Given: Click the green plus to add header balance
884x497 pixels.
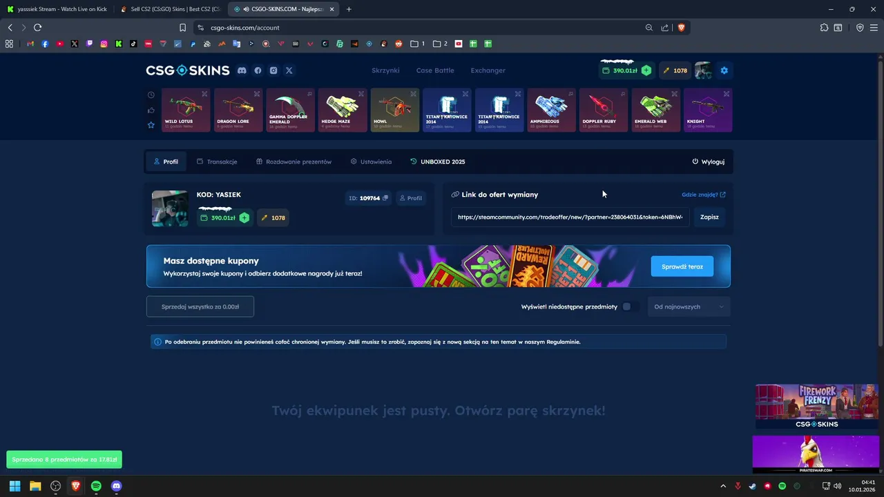Looking at the screenshot, I should (x=646, y=70).
